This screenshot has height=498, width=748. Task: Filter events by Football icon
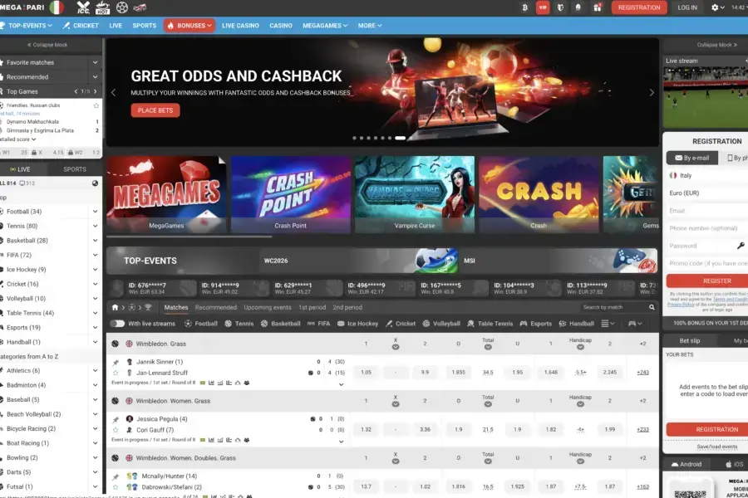click(201, 324)
